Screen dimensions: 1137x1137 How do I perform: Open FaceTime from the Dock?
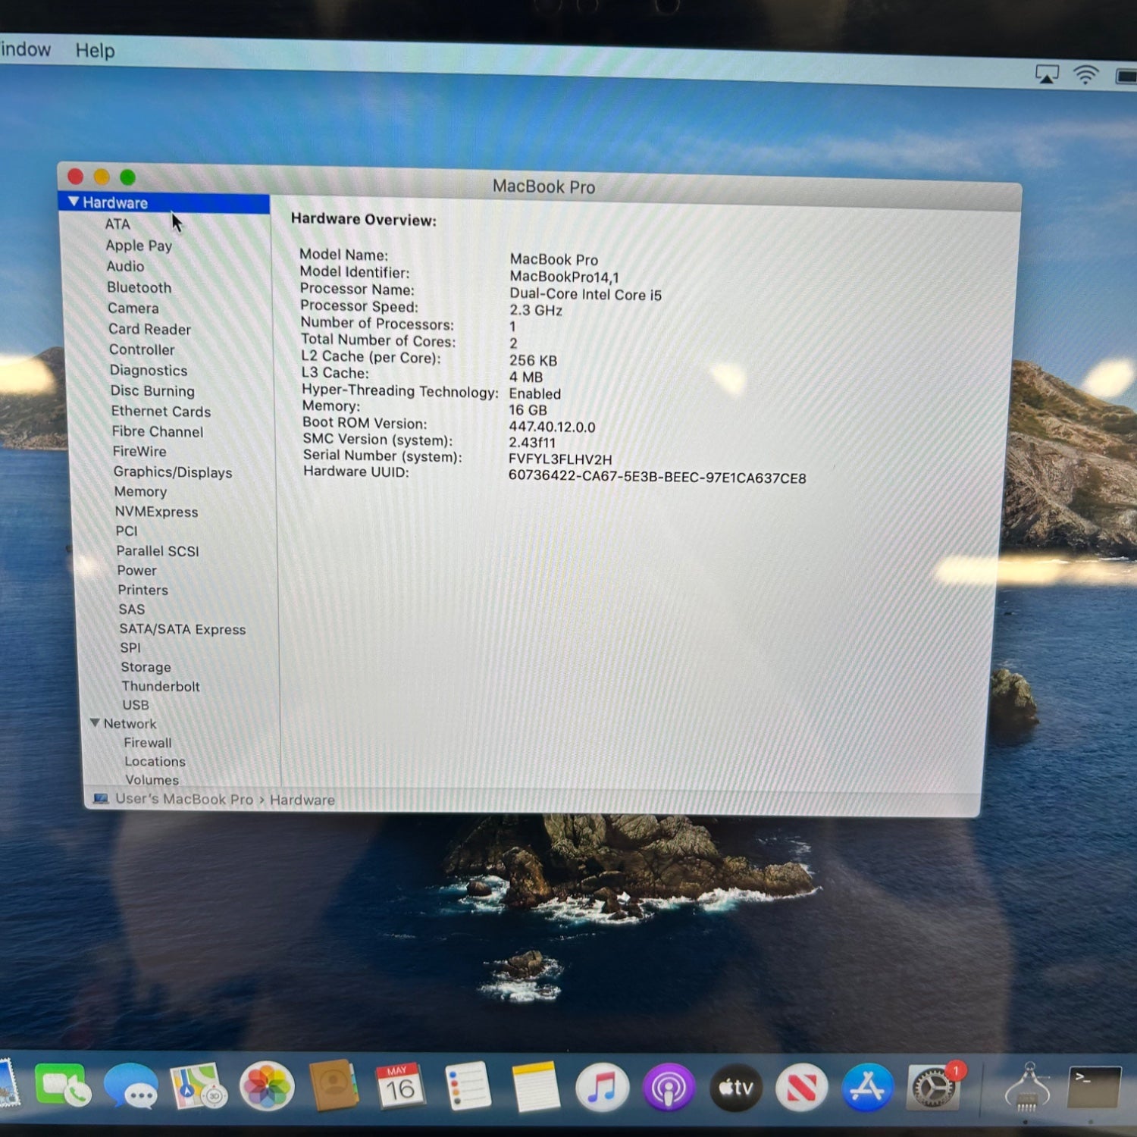(x=63, y=1086)
